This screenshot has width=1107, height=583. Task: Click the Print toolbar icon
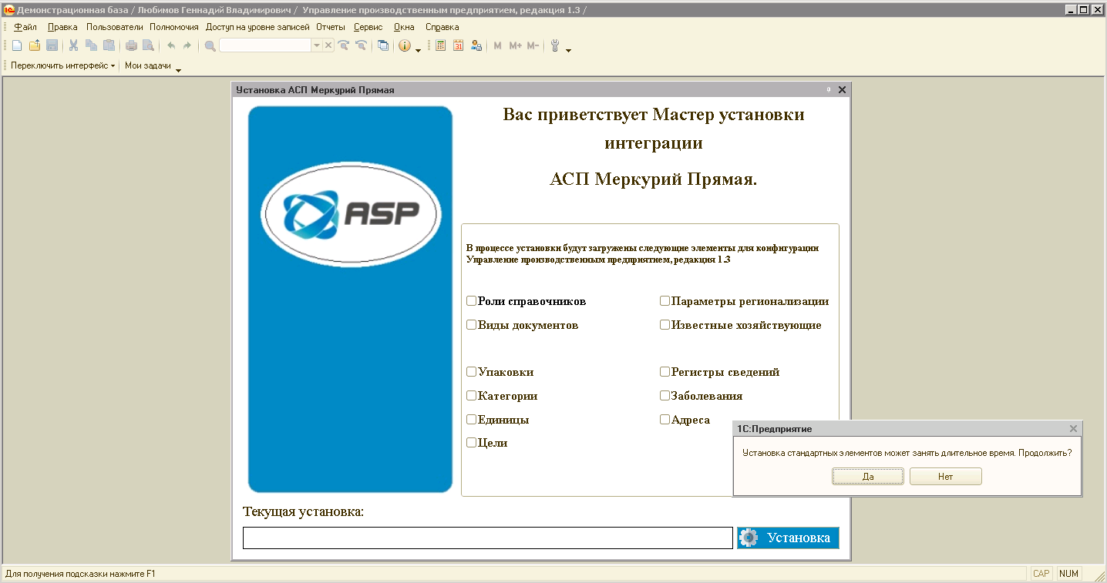(131, 45)
